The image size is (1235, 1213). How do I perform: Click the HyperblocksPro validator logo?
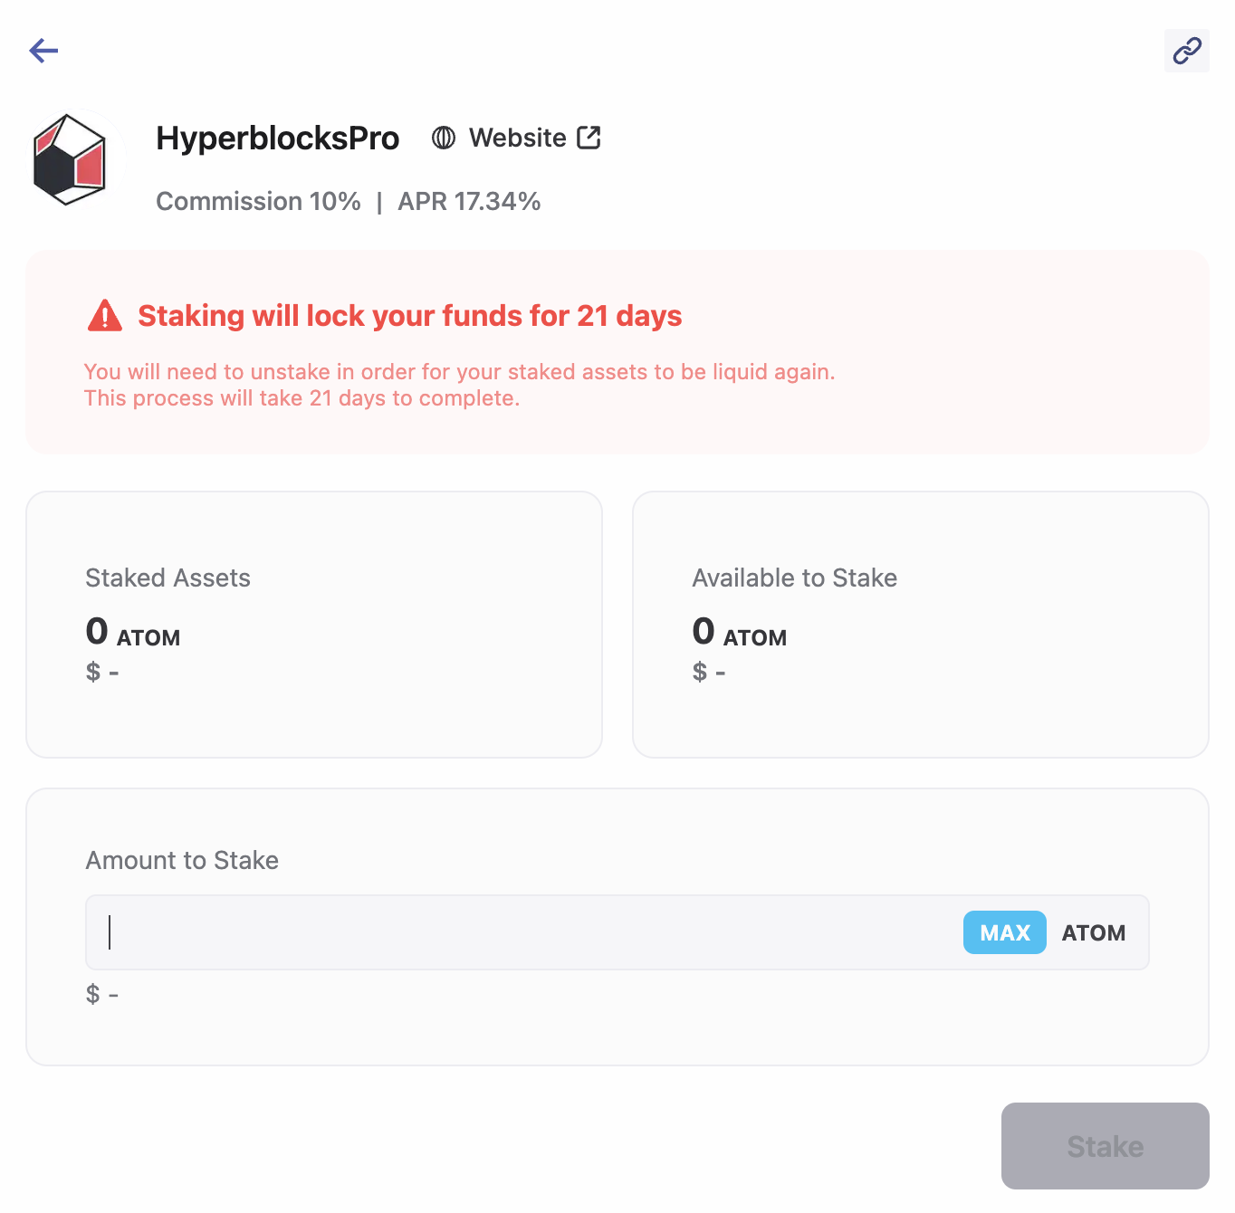(70, 159)
